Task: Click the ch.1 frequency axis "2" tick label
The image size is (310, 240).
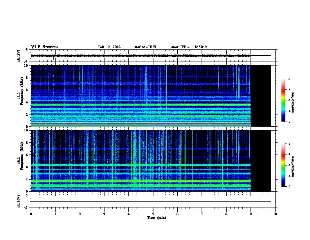Action: point(27,114)
